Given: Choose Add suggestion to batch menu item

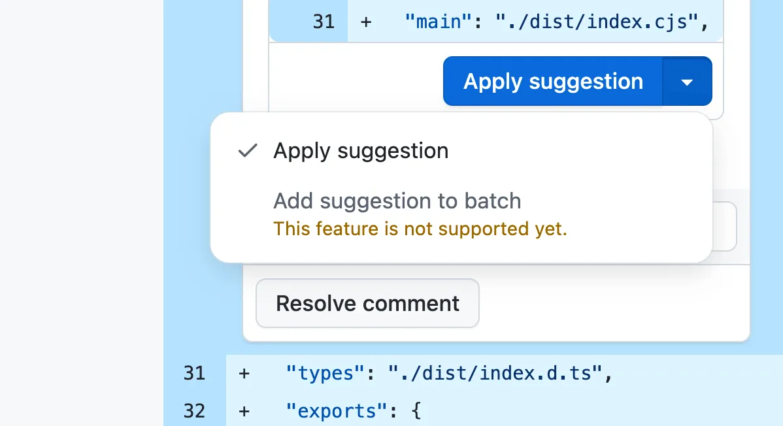Looking at the screenshot, I should [397, 201].
